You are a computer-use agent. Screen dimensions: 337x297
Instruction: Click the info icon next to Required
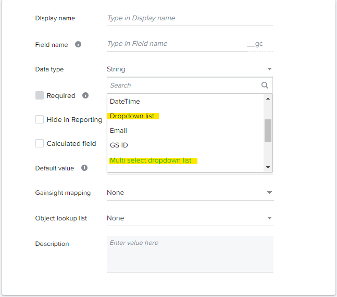85,95
